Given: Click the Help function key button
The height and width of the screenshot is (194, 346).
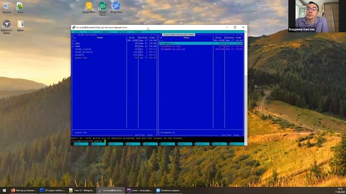Looking at the screenshot, I should tap(81, 144).
